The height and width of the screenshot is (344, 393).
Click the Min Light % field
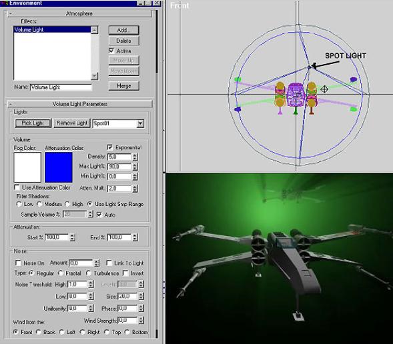[119, 176]
